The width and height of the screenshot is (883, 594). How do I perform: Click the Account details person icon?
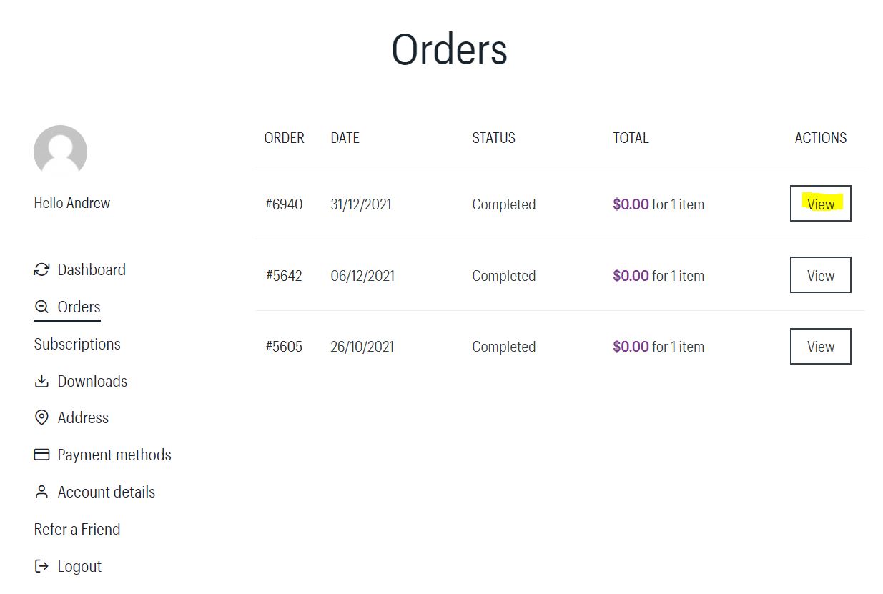41,492
